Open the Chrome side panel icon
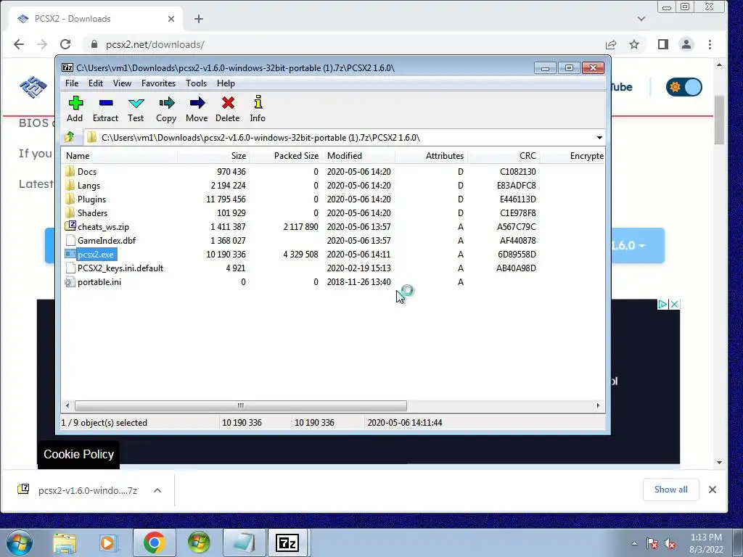743x557 pixels. click(663, 44)
